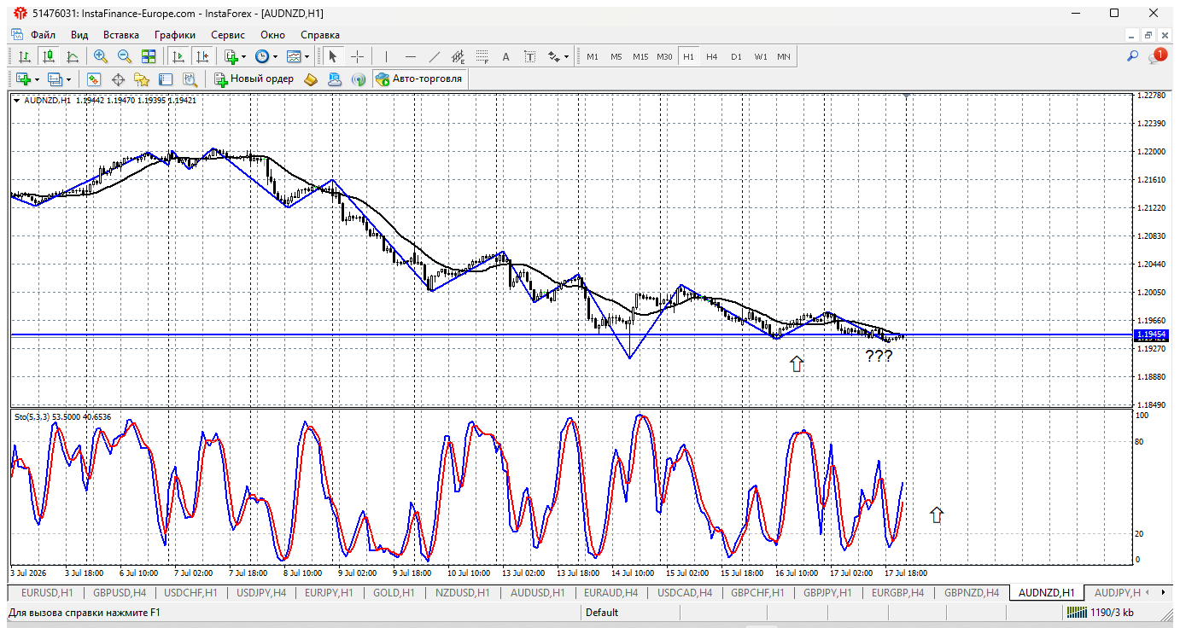Image resolution: width=1180 pixels, height=628 pixels.
Task: Click the Новый ордер button
Action: (x=254, y=79)
